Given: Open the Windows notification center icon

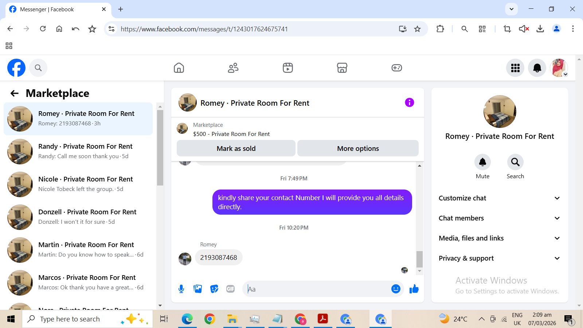Looking at the screenshot, I should pos(569,320).
